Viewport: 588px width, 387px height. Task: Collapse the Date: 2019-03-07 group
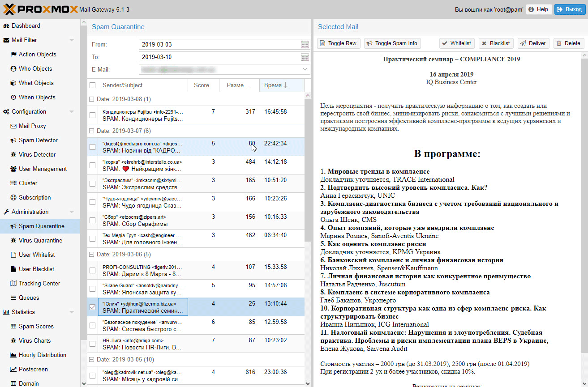(92, 131)
